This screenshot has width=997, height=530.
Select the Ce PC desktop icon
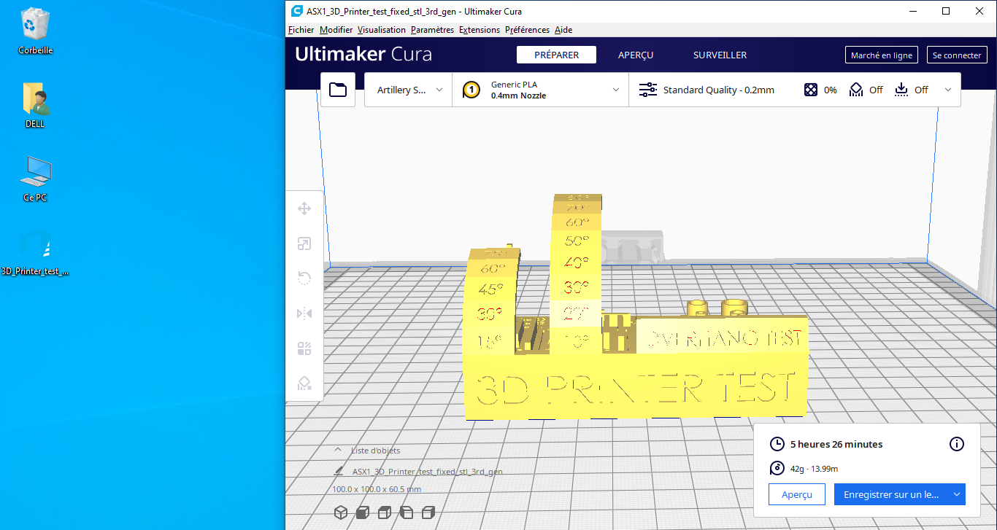36,179
